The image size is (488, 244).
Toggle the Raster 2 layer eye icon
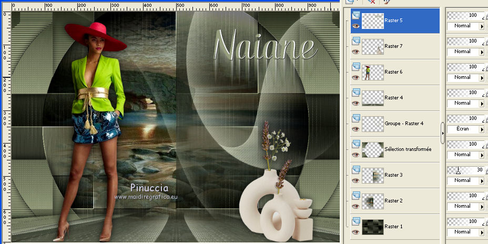click(355, 207)
